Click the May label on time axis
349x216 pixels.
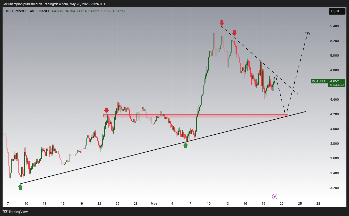154,204
